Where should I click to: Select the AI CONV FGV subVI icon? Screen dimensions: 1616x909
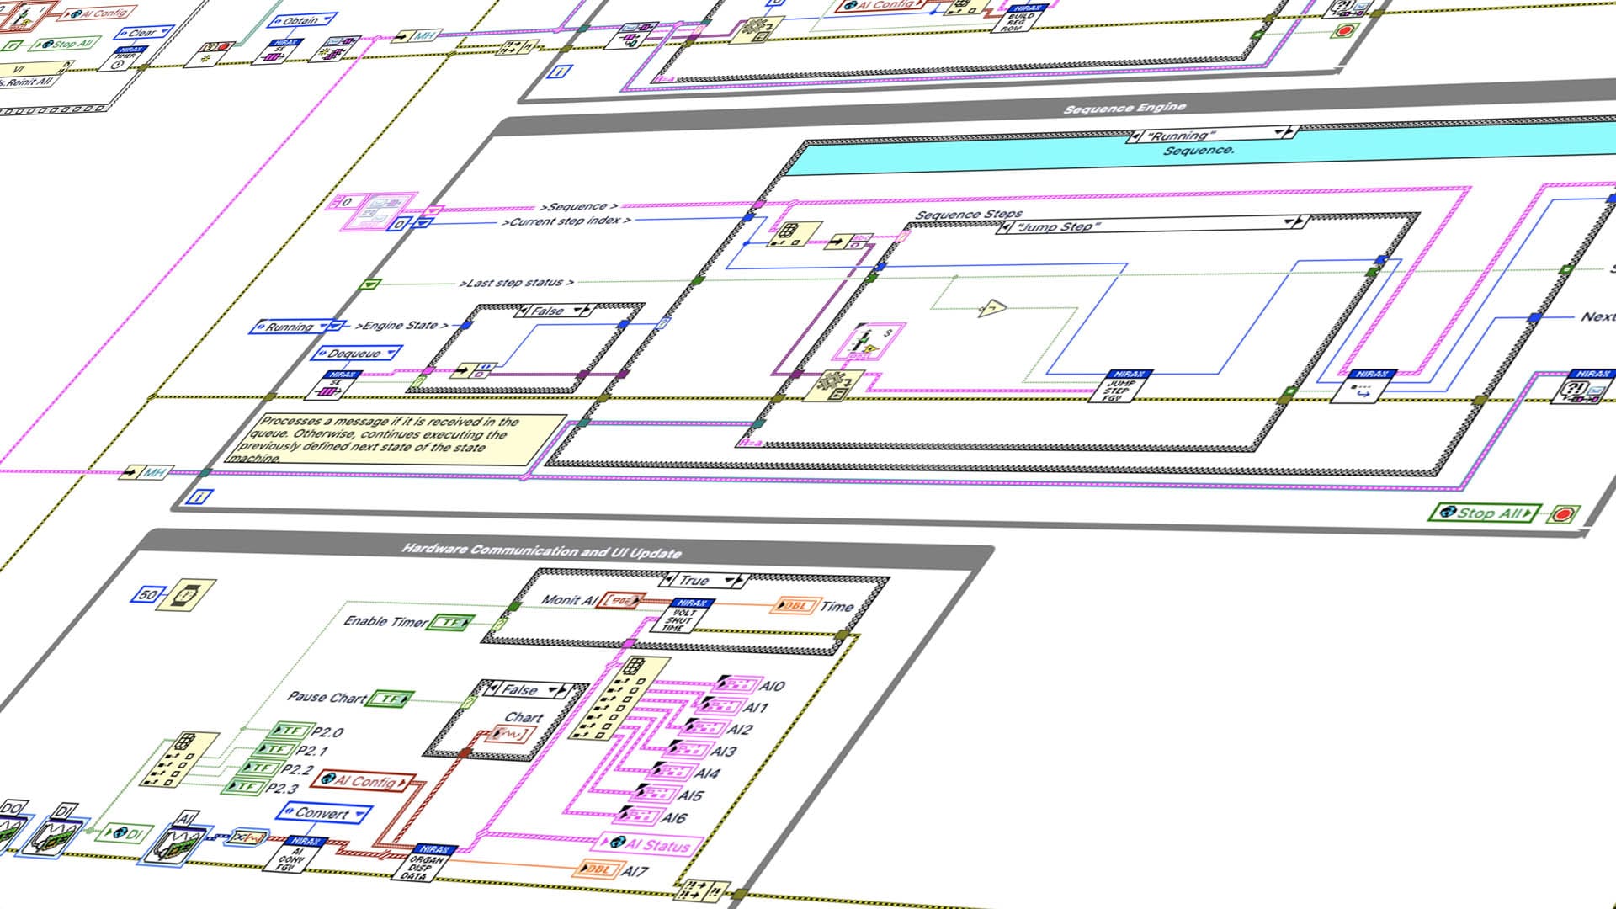point(296,855)
